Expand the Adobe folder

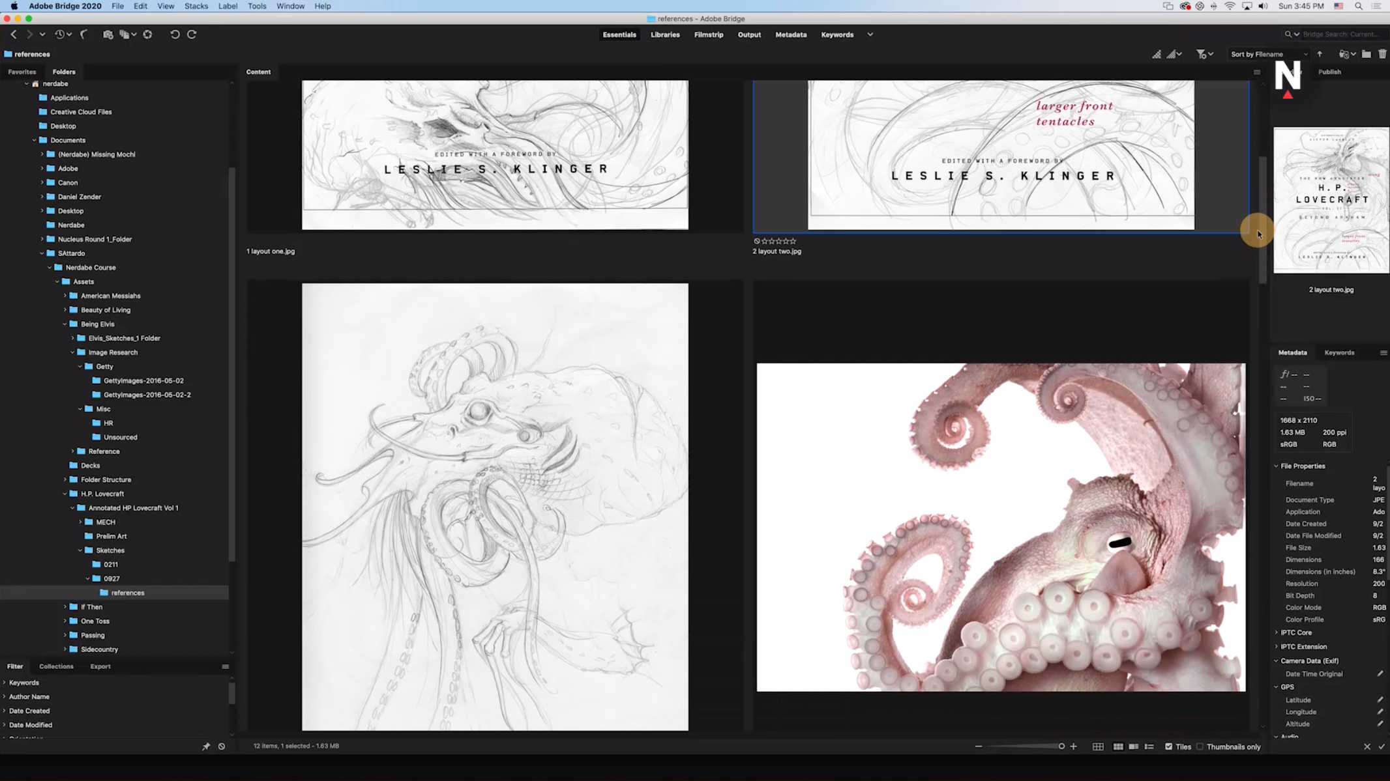[x=42, y=168]
